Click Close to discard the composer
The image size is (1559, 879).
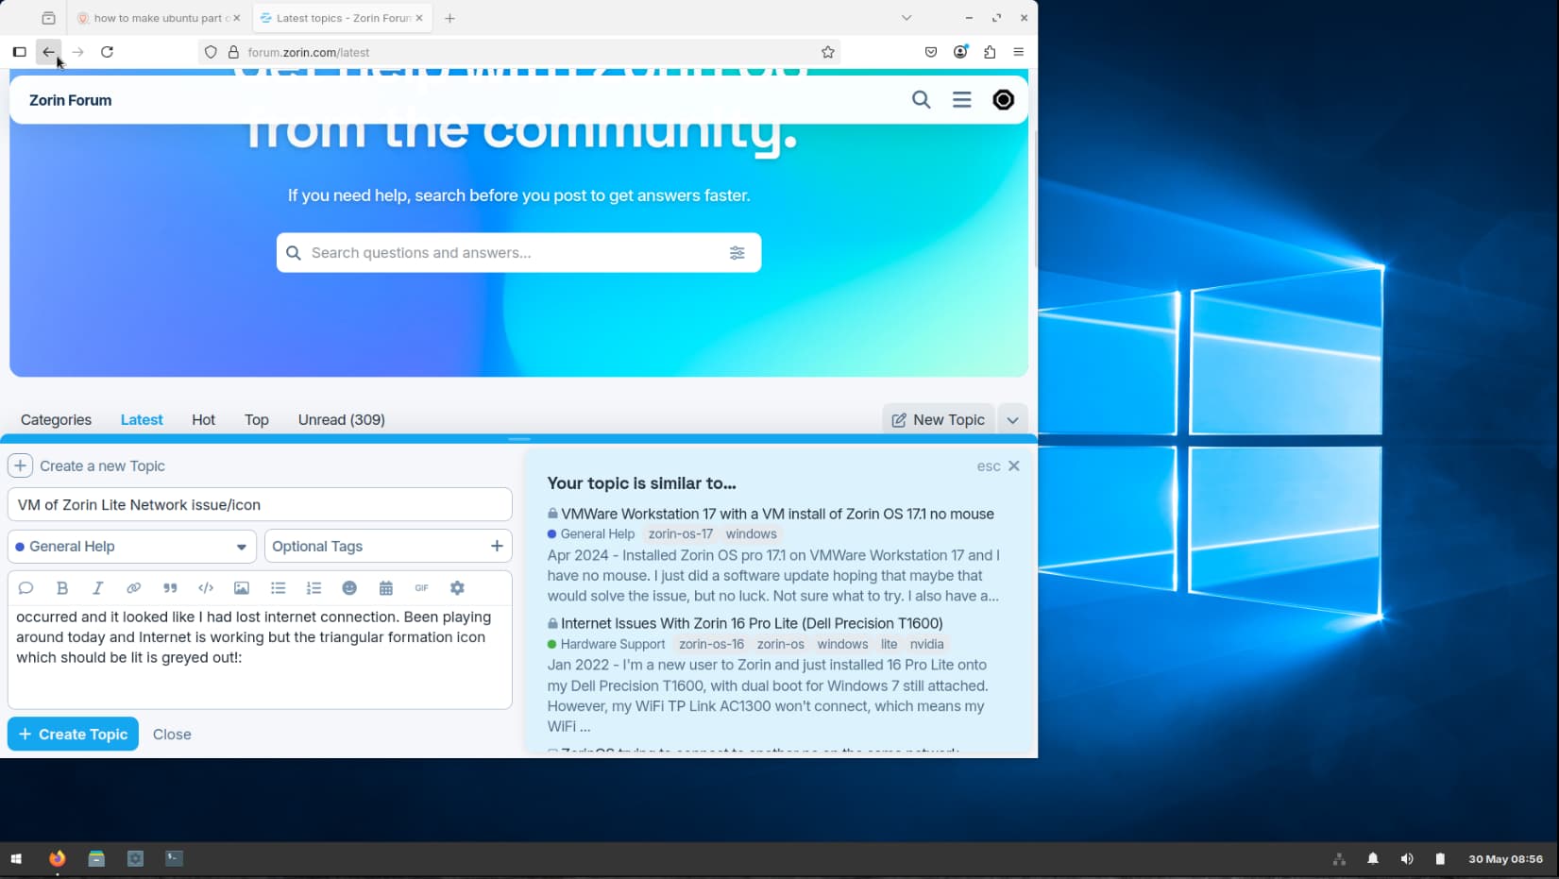[172, 734]
